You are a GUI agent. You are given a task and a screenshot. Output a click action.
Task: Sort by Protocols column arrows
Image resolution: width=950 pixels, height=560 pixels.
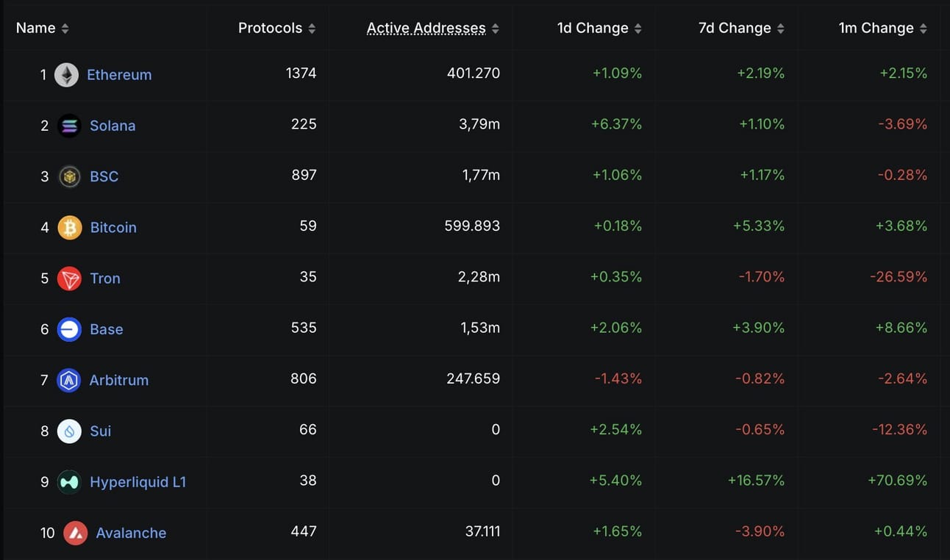tap(312, 29)
